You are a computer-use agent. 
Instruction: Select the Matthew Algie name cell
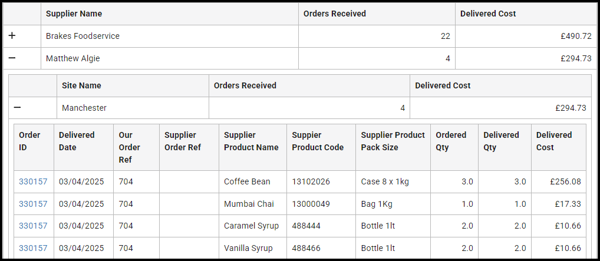pos(73,58)
